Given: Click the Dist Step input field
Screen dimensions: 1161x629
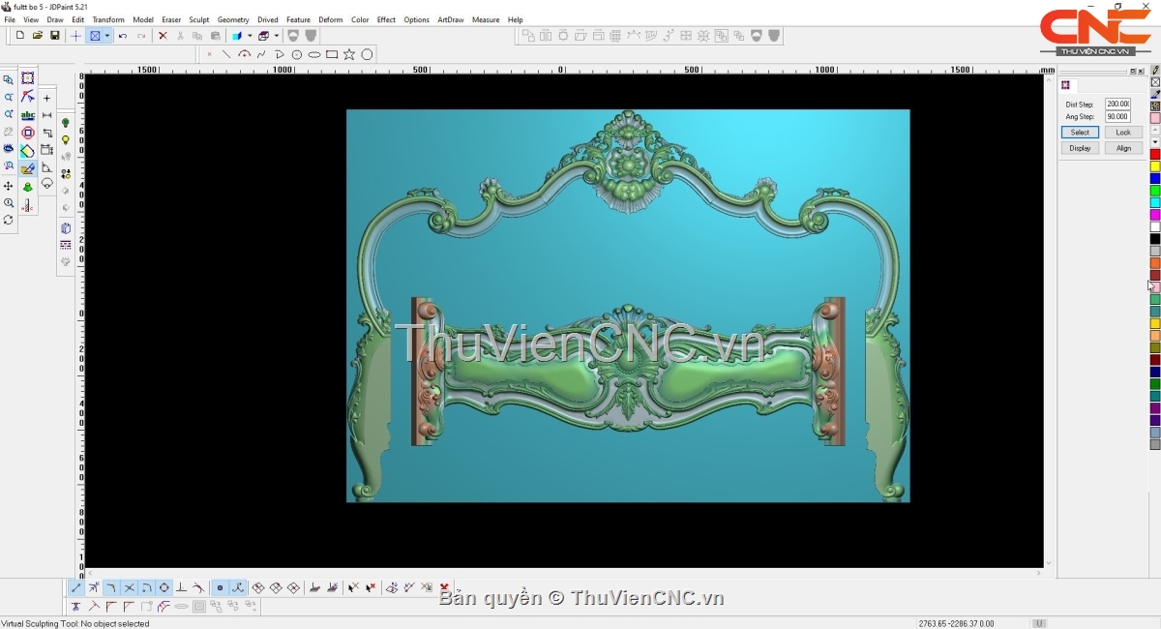Looking at the screenshot, I should pos(1117,104).
